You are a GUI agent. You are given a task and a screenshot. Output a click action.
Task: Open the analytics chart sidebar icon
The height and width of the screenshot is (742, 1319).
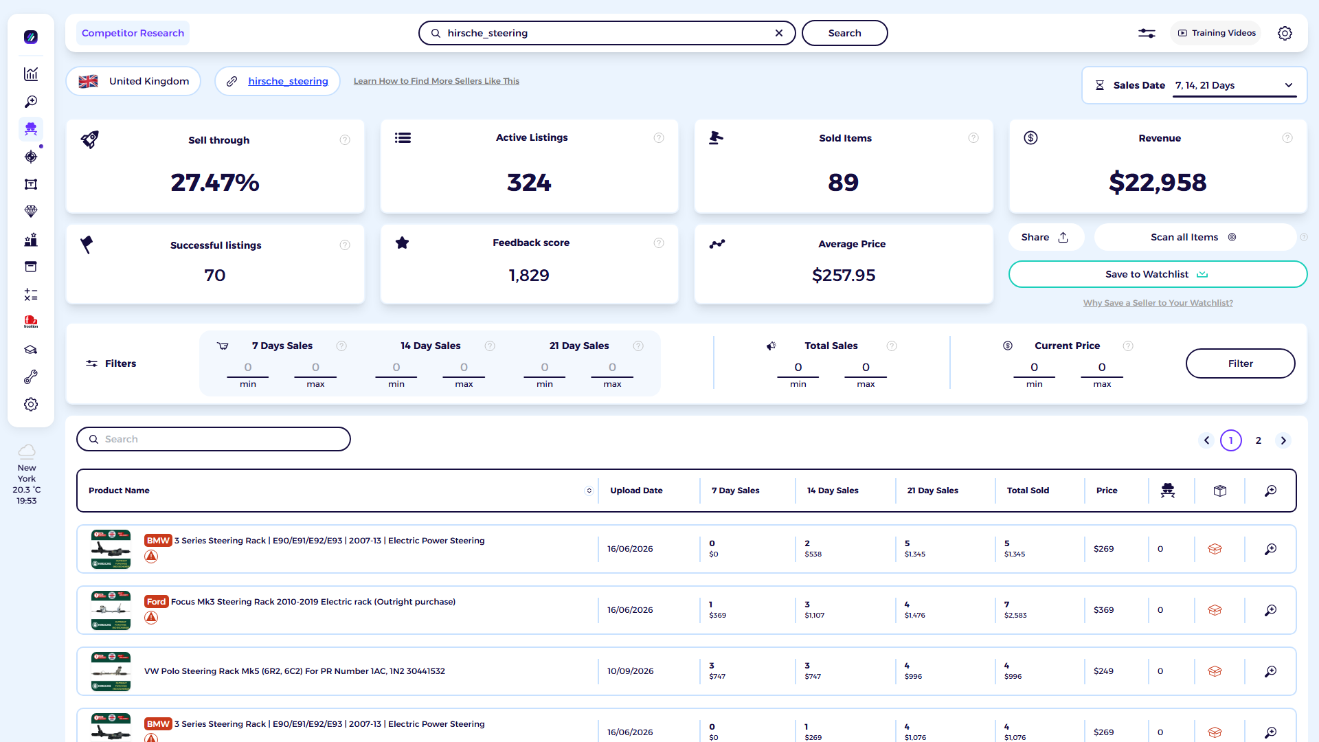31,74
